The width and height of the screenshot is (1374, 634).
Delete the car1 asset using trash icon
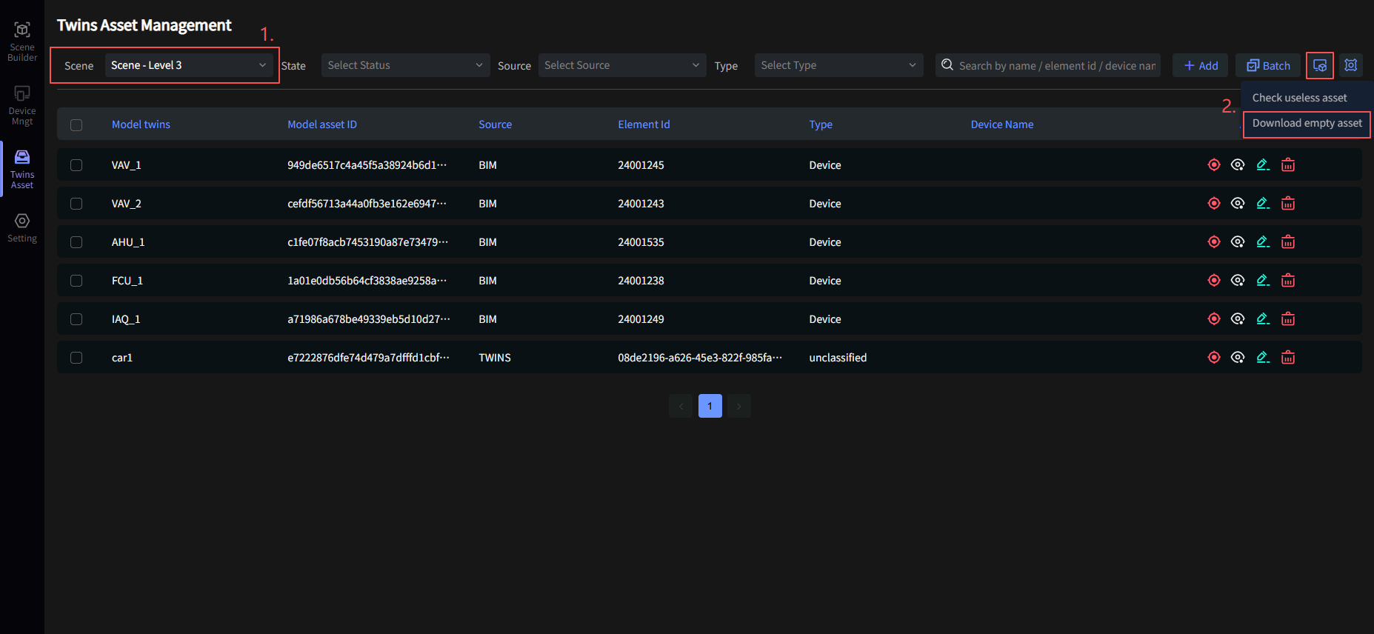click(x=1288, y=357)
